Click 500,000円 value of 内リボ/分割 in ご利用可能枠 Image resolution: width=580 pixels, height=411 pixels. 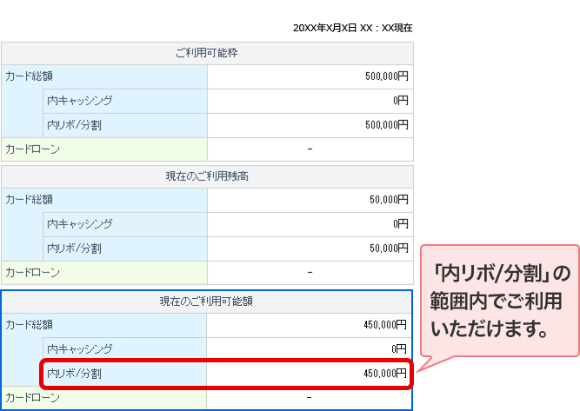click(387, 125)
